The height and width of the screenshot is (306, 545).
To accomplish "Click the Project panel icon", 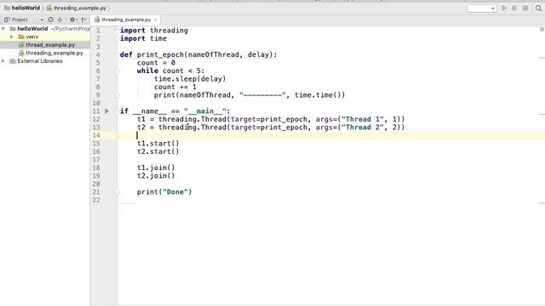I will coord(7,20).
